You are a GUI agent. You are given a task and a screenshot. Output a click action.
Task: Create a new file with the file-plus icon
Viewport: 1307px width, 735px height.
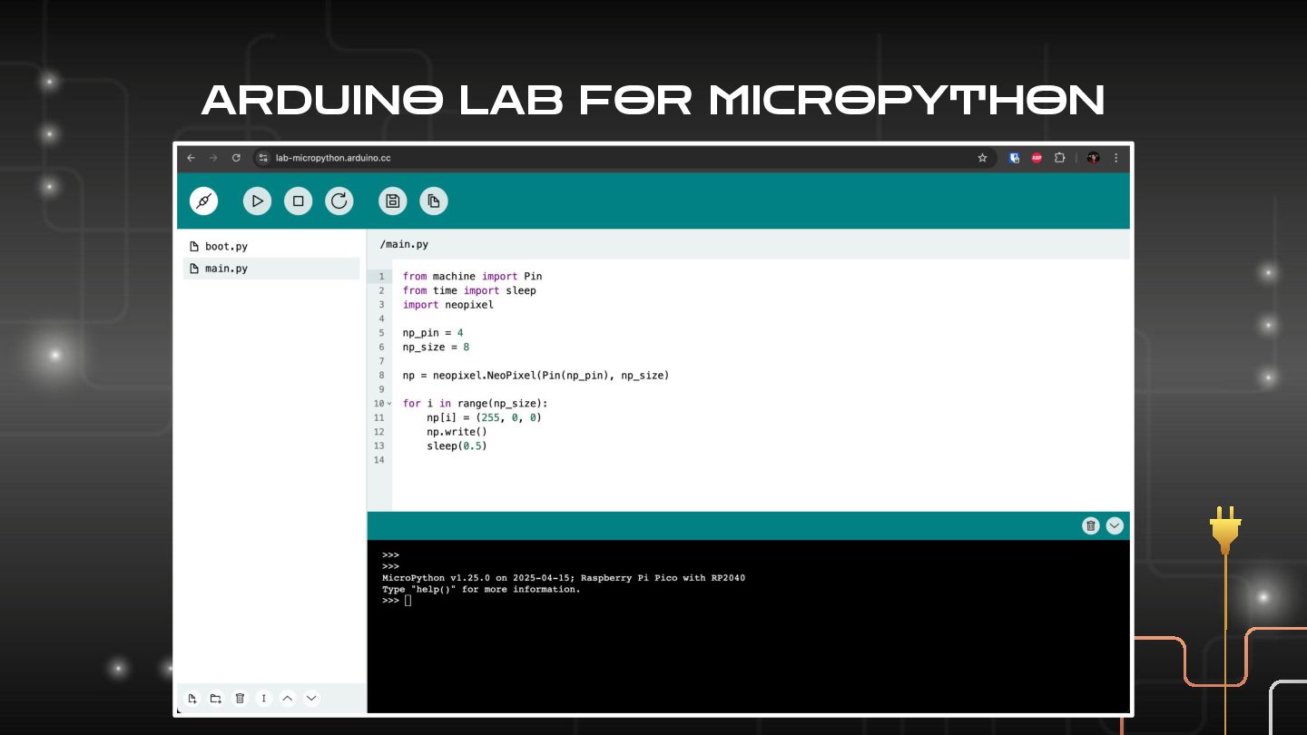click(x=192, y=699)
